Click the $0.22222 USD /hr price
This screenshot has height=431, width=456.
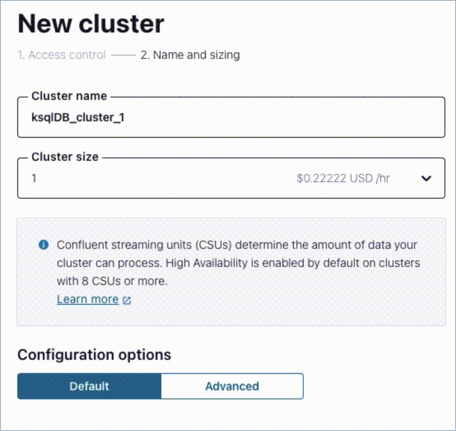[x=343, y=178]
